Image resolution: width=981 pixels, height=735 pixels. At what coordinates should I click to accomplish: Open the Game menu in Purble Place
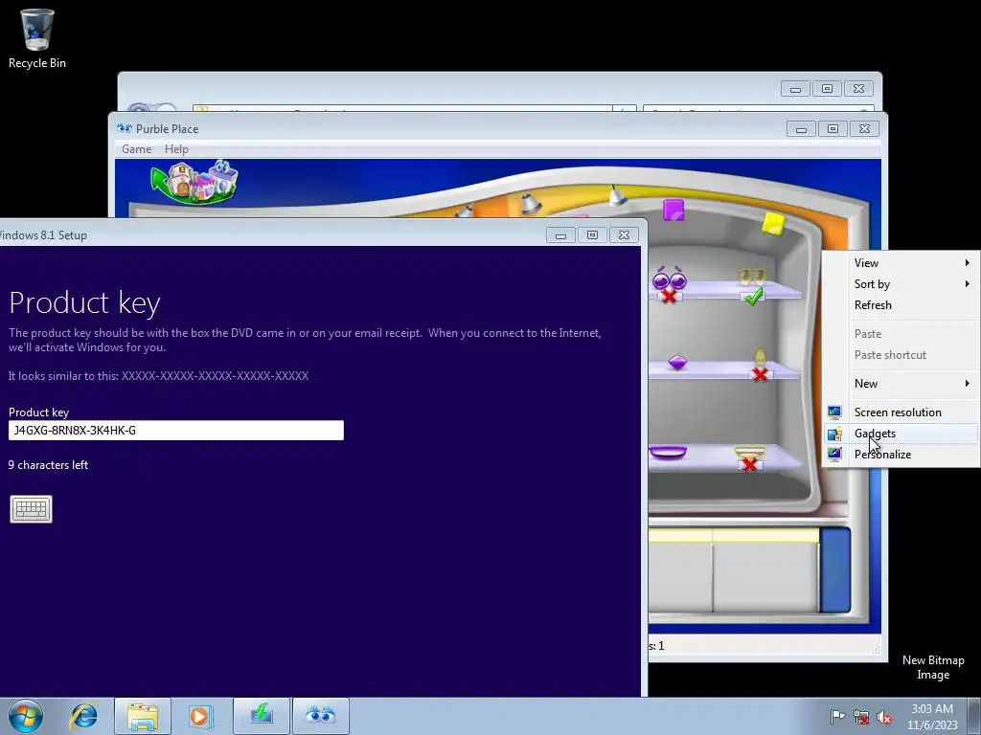pyautogui.click(x=136, y=148)
